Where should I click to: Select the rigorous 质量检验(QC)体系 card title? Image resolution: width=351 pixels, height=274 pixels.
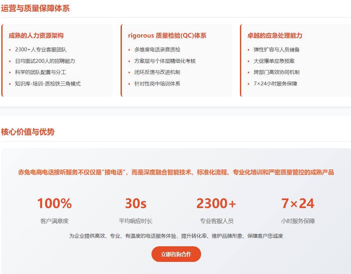point(167,36)
